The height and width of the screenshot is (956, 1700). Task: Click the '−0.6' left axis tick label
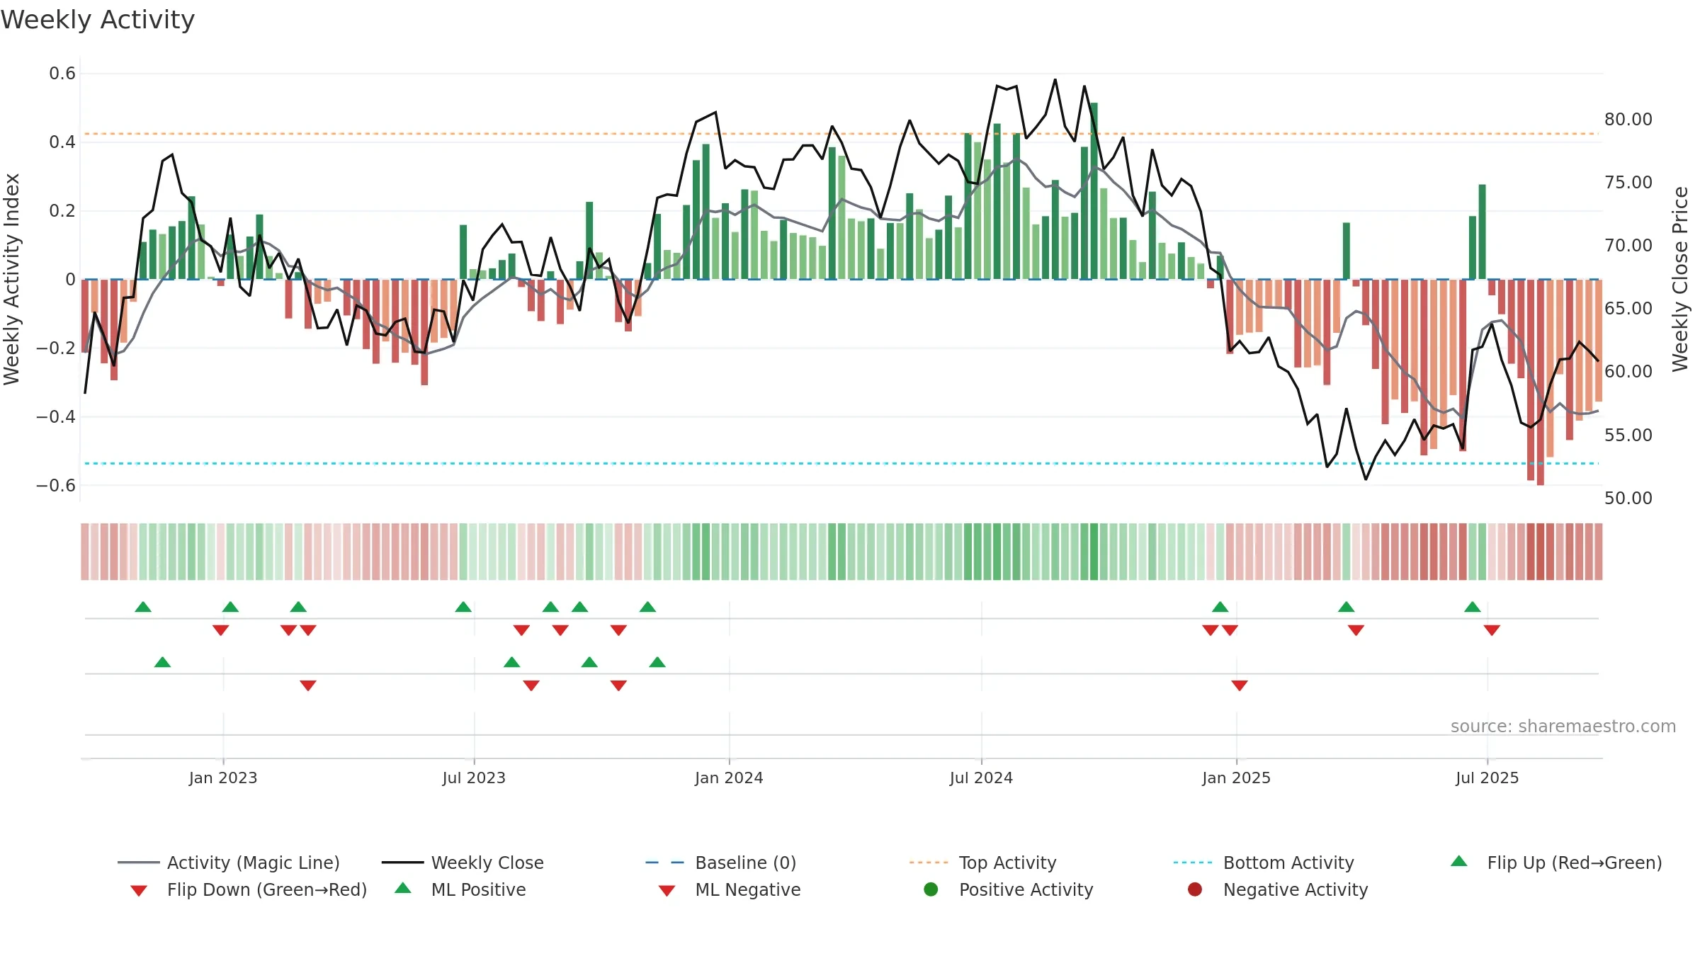coord(56,486)
